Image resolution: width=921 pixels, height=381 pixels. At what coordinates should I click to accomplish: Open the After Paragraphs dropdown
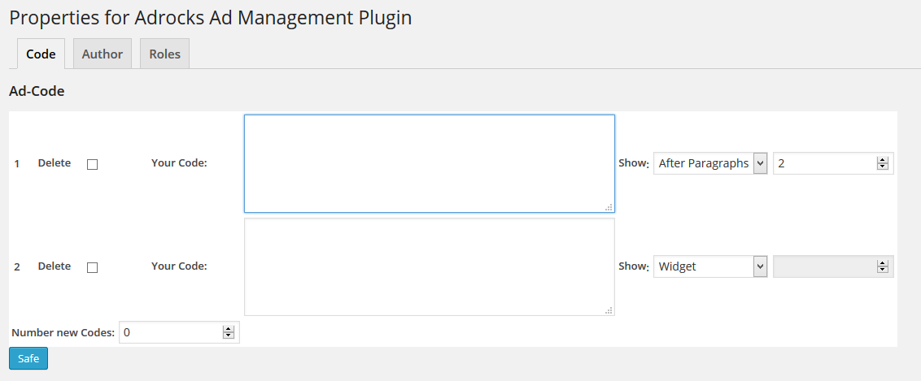710,163
